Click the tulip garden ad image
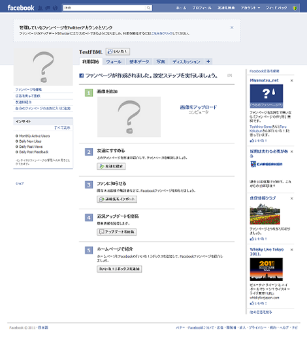 click(265, 214)
